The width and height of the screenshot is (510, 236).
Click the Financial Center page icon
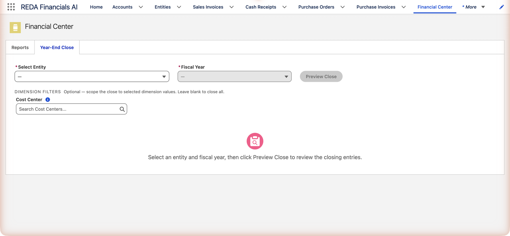click(15, 28)
